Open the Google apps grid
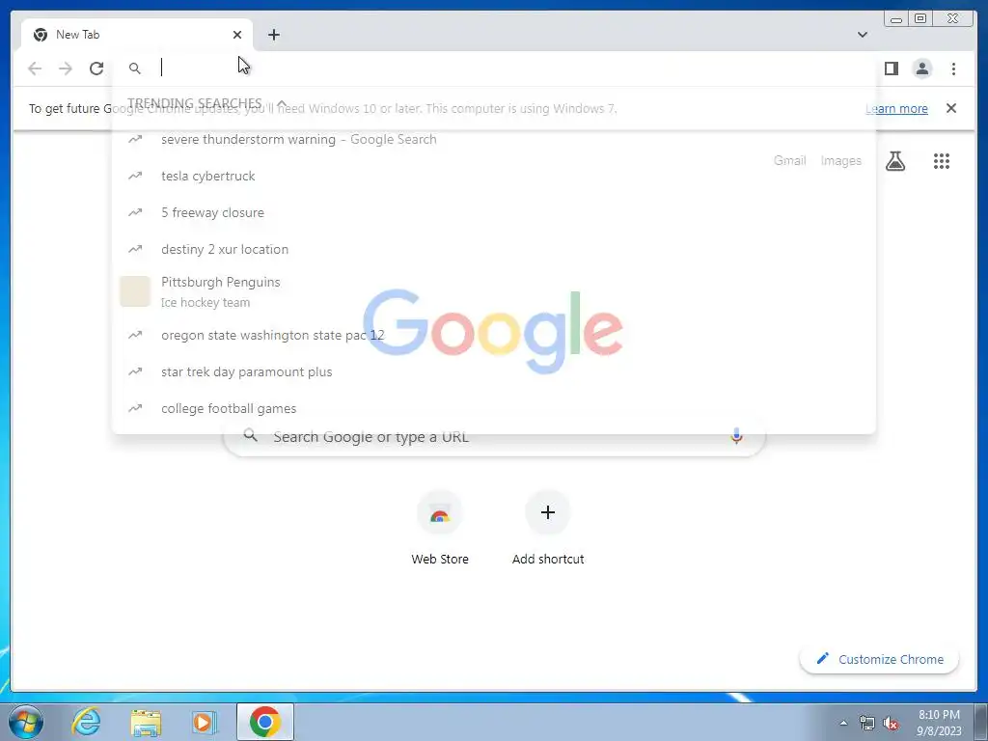988x741 pixels. click(942, 161)
